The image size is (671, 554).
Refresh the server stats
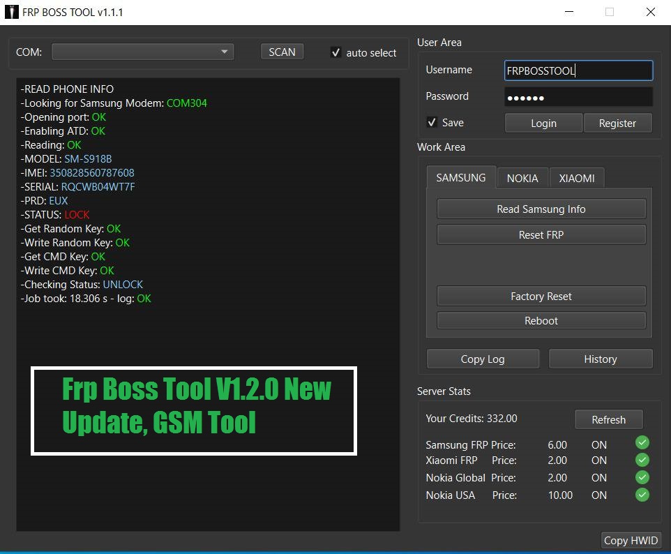pos(608,419)
